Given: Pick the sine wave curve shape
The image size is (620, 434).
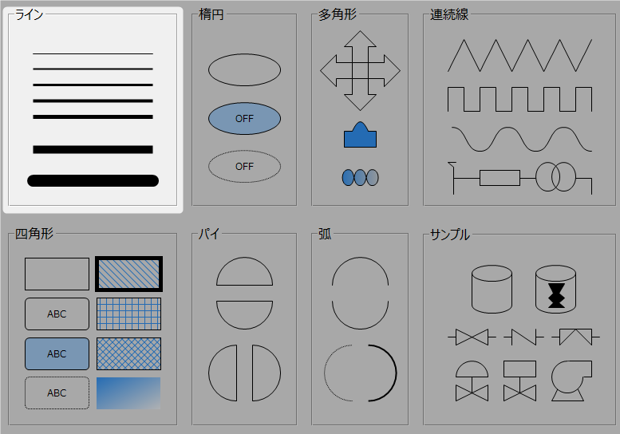Looking at the screenshot, I should (x=519, y=139).
